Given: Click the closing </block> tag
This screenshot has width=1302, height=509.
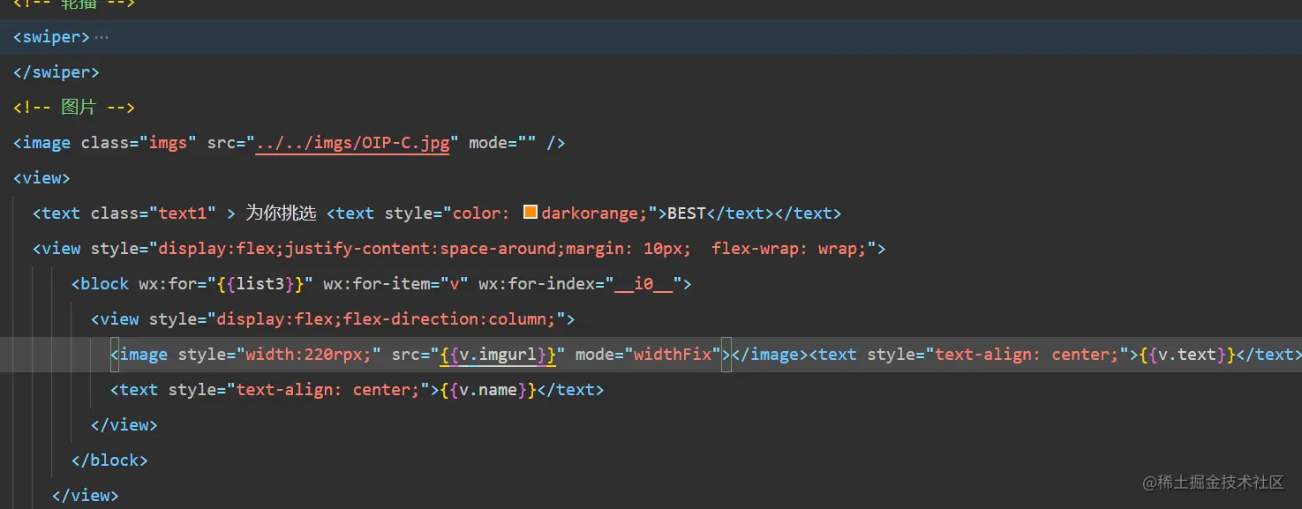Looking at the screenshot, I should click(109, 460).
